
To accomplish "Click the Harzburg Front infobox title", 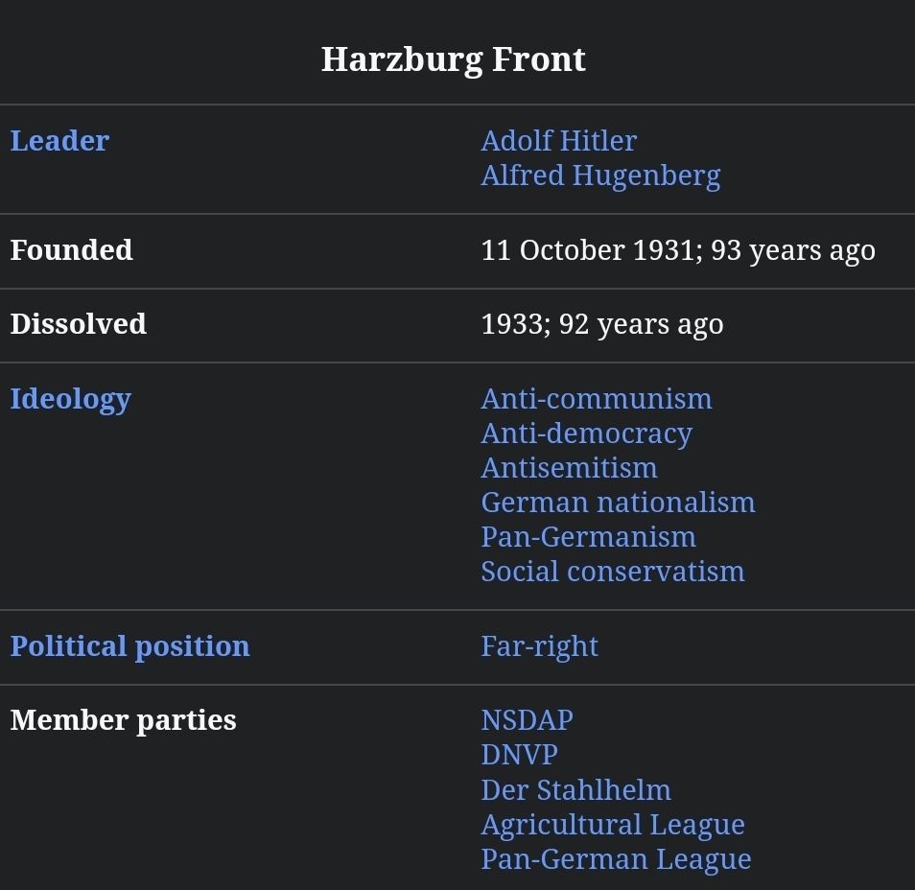I will 453,59.
